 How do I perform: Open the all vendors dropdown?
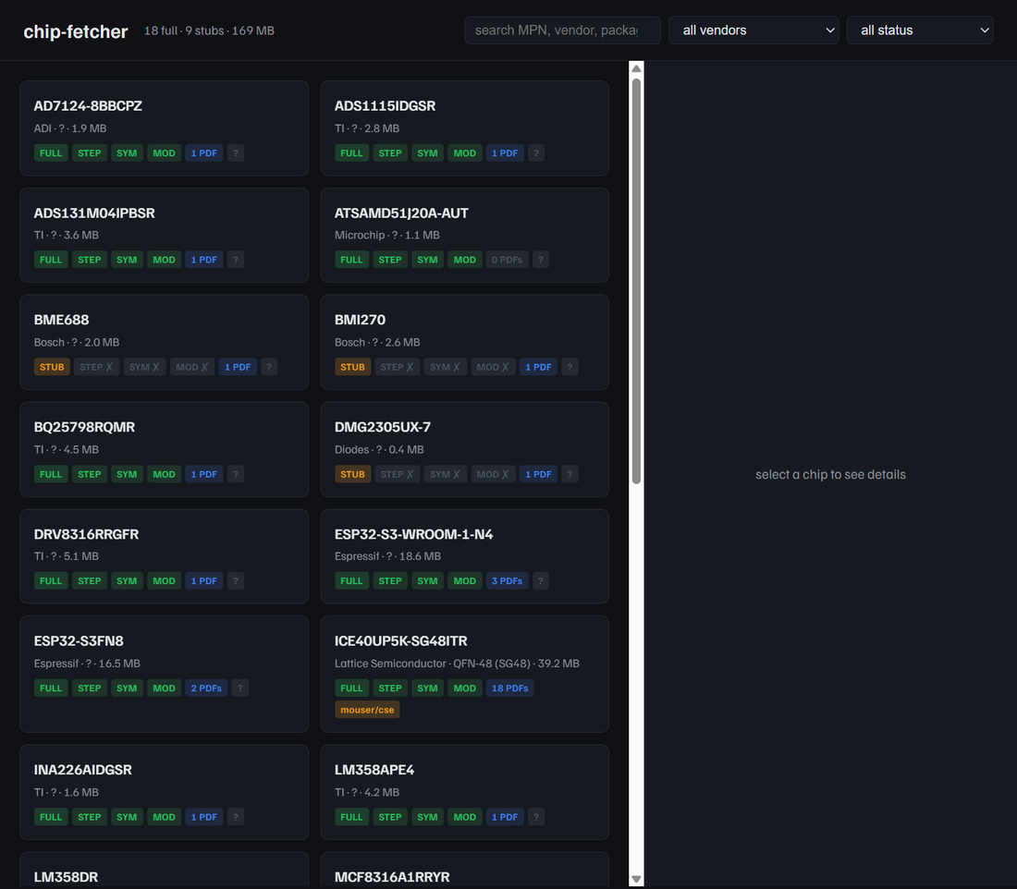pyautogui.click(x=754, y=30)
